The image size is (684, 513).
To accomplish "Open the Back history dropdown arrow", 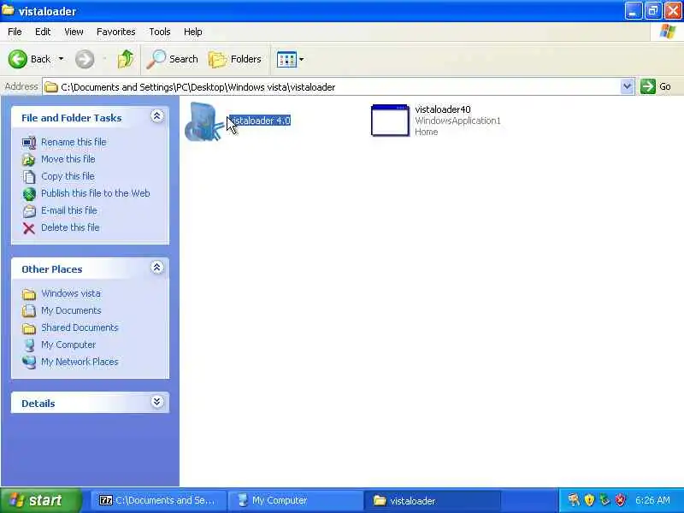I will 61,59.
